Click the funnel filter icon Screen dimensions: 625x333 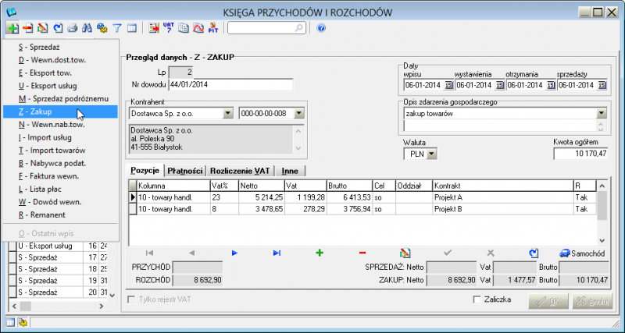point(116,28)
